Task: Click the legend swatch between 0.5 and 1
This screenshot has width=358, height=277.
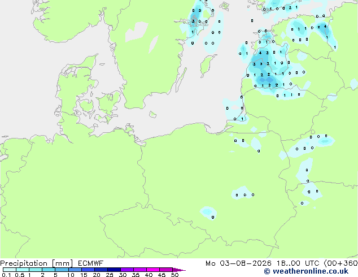Action: tap(23, 270)
